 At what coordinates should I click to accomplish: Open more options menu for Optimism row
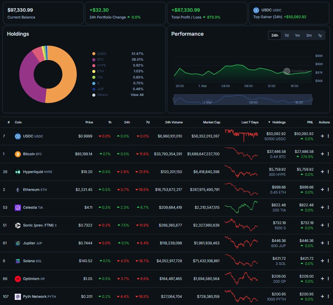(x=328, y=279)
